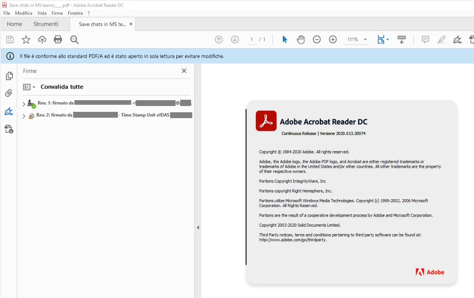Click the info icon in the PDF/A banner

tap(10, 56)
